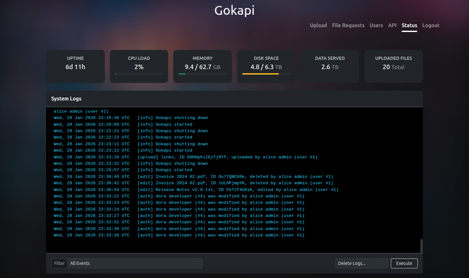Click the 23:23:13 Gokapi started entry
The height and width of the screenshot is (278, 469).
(x=123, y=150)
